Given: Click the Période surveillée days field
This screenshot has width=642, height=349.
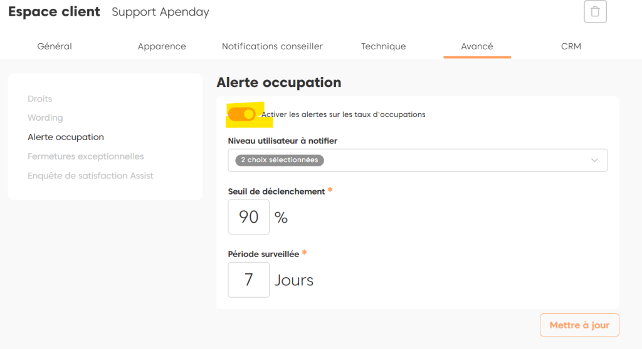Looking at the screenshot, I should click(x=249, y=280).
